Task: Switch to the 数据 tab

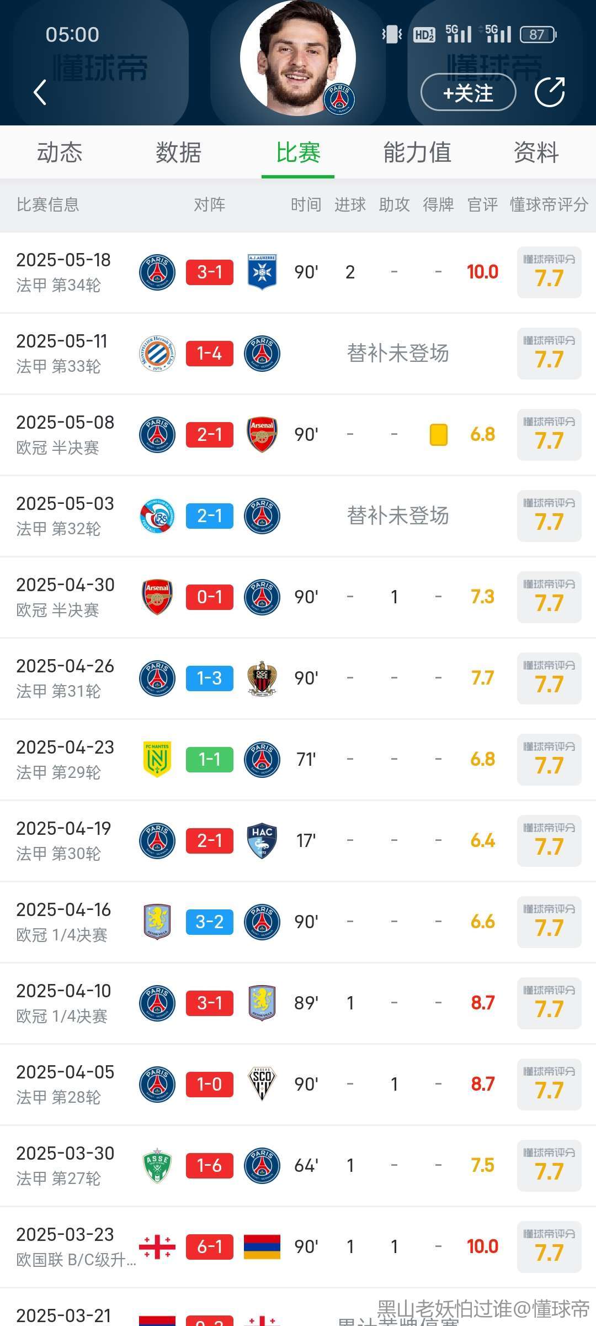Action: [178, 152]
